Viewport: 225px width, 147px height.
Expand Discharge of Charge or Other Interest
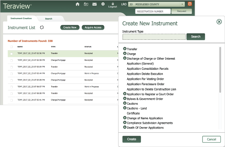click(x=125, y=58)
